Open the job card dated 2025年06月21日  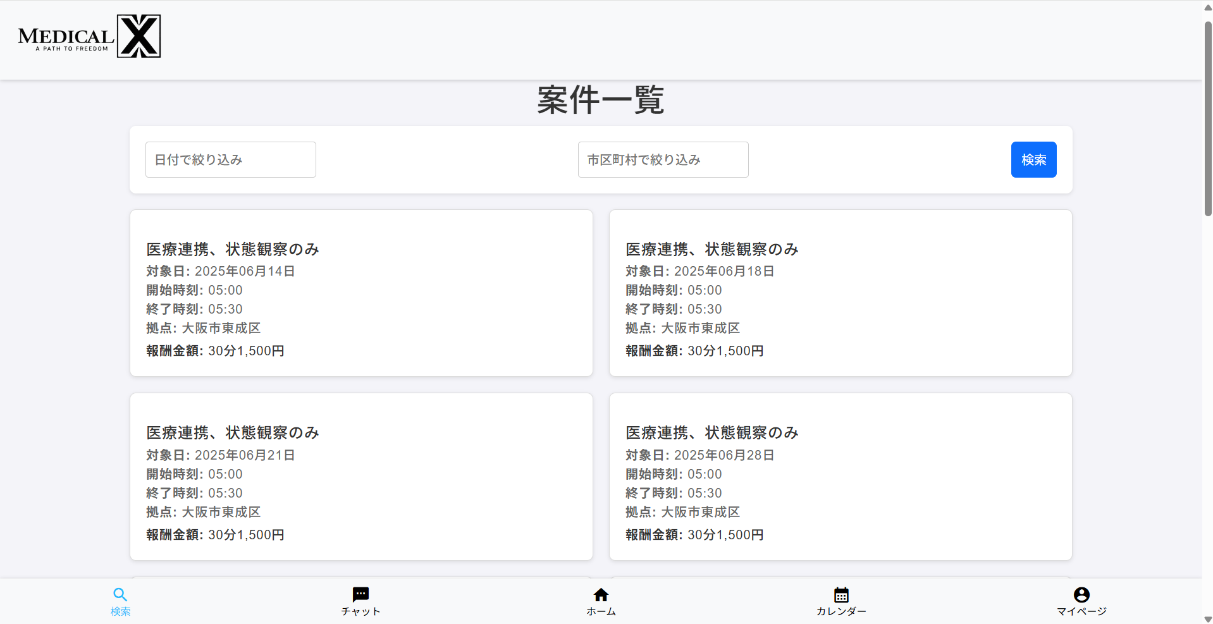point(361,477)
